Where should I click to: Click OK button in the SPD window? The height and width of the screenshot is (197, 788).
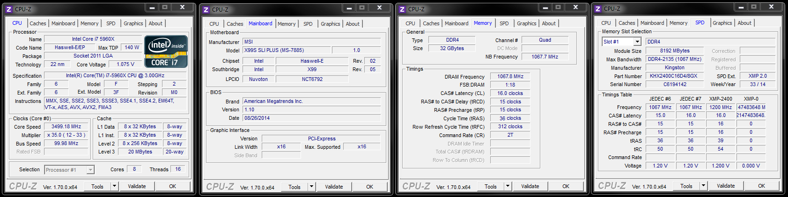[x=762, y=186]
